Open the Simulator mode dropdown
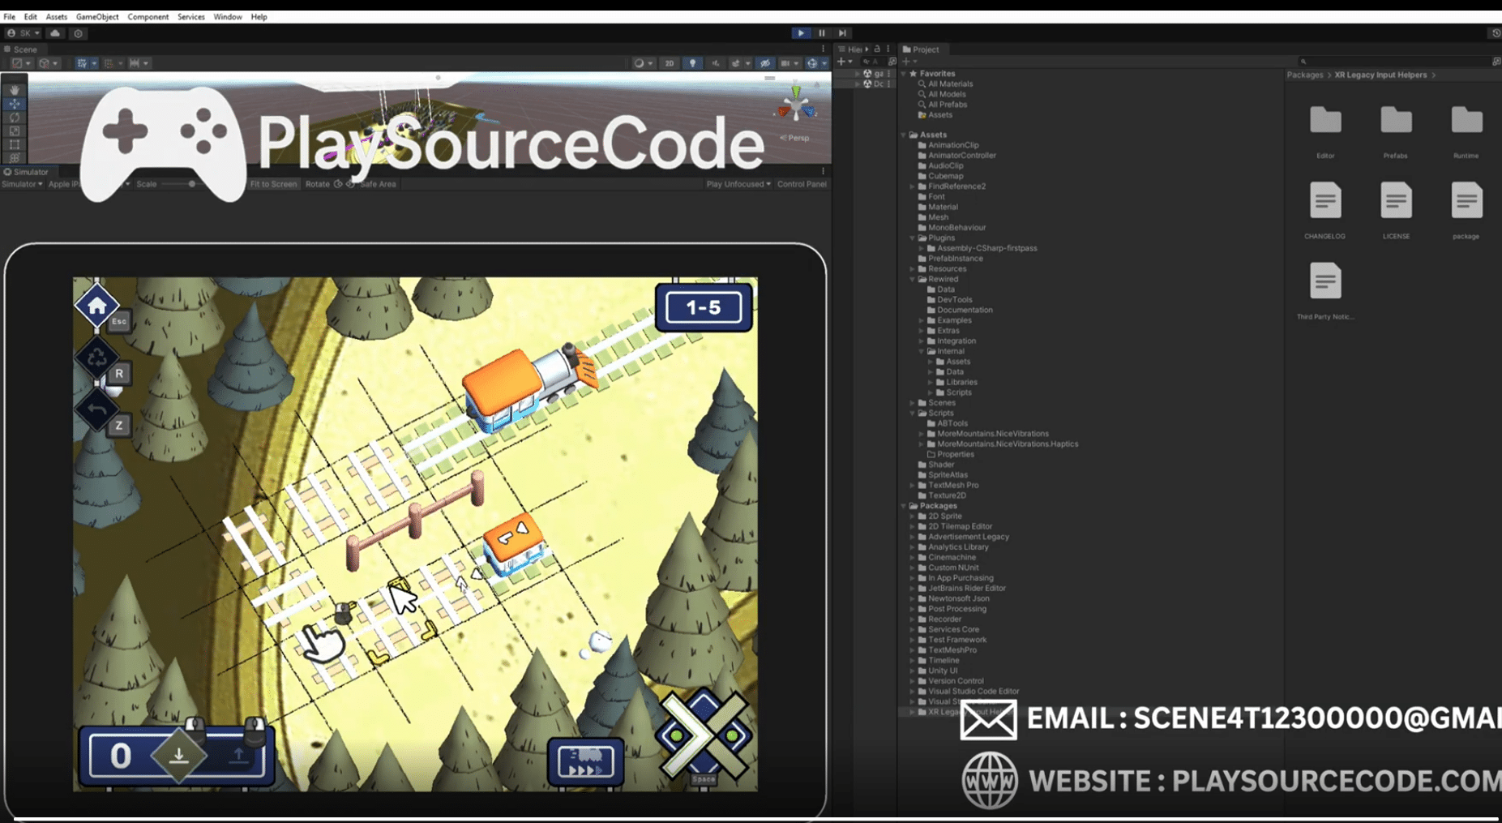Screen dimensions: 1502x823 point(22,184)
